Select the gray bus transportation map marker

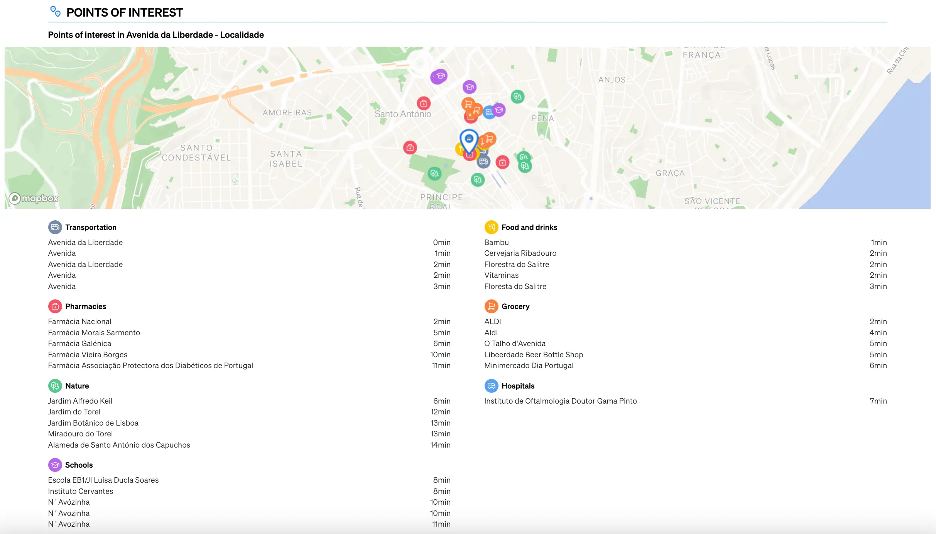click(483, 161)
